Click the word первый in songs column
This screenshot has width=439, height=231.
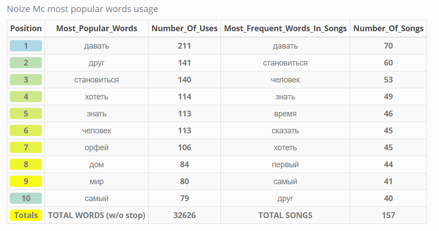point(285,165)
